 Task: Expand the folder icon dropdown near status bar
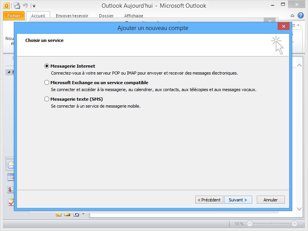pos(83,214)
